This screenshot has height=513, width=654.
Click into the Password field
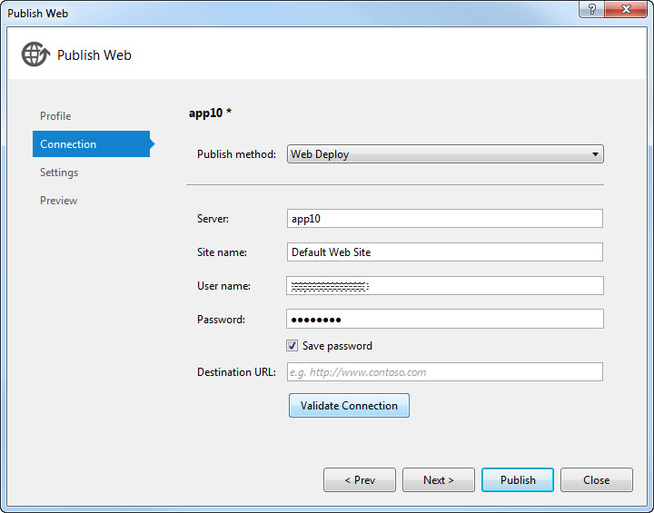point(444,320)
